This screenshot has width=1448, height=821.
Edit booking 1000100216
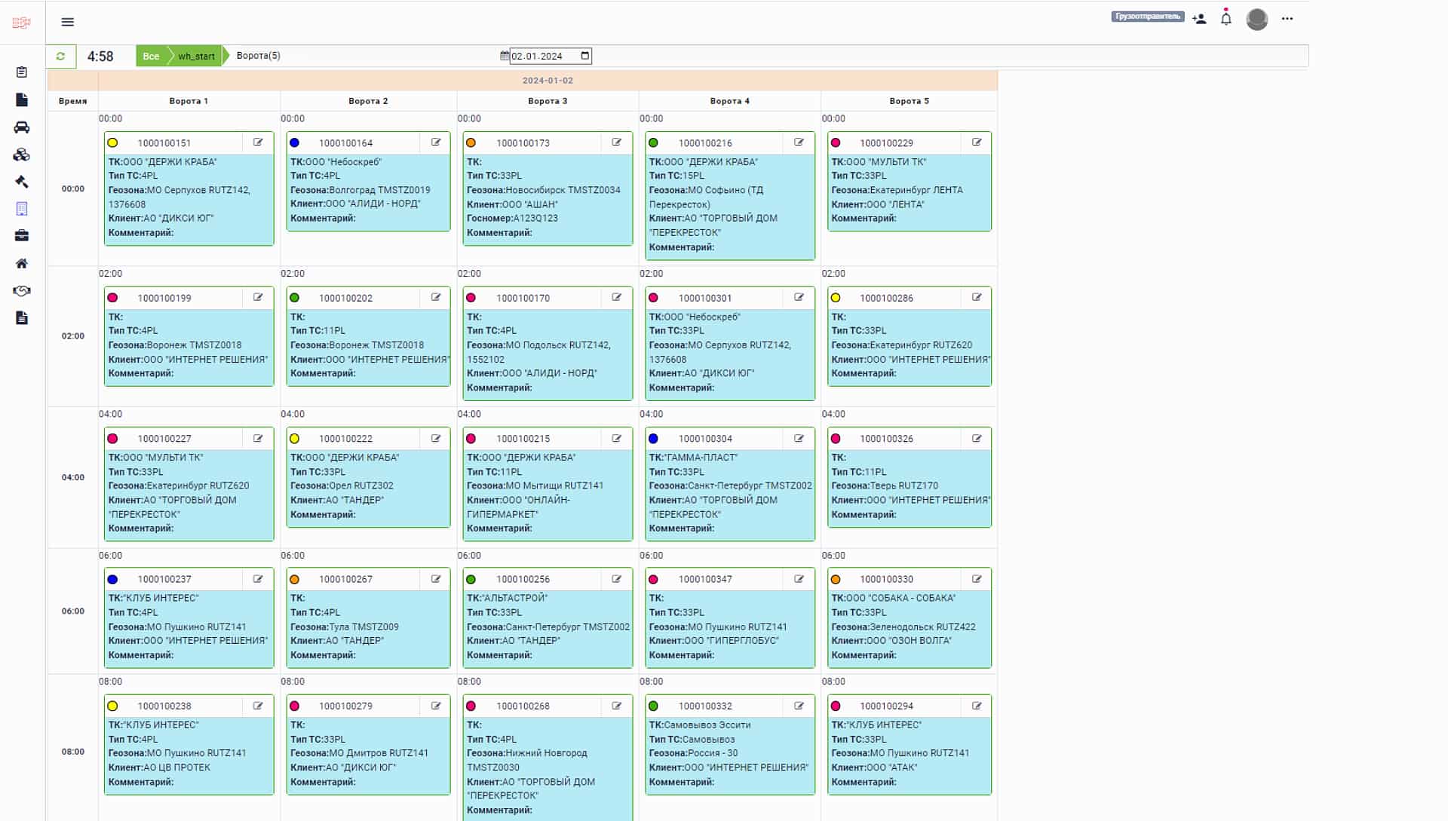click(799, 142)
